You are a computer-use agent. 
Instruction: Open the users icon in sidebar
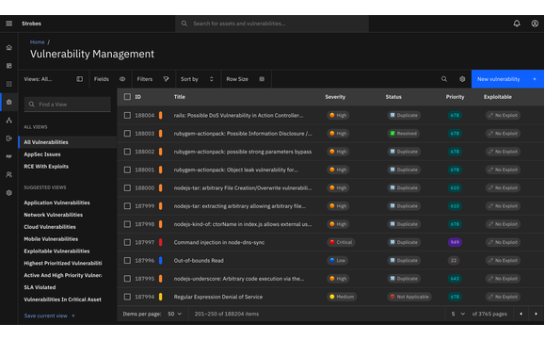point(9,174)
